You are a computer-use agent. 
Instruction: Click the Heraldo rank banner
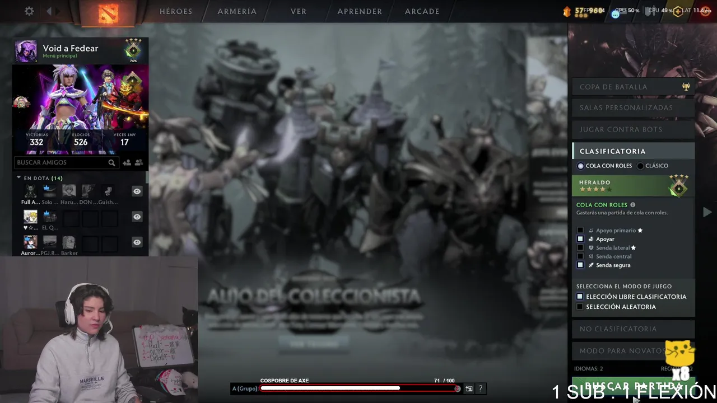(633, 186)
